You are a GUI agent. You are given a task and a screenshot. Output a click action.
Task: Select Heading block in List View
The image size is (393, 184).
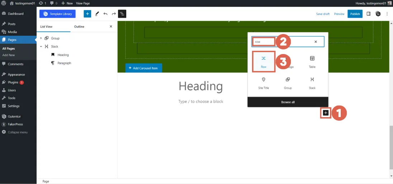pos(63,55)
